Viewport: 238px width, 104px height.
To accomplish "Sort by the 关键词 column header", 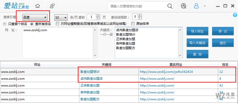I will [x=109, y=65].
